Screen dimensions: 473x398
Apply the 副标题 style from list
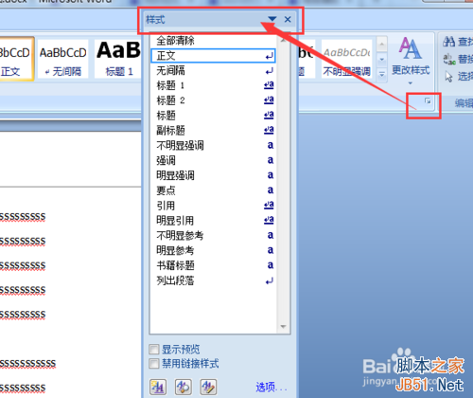213,130
